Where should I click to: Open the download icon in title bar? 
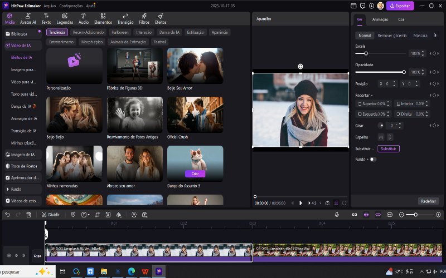click(371, 6)
